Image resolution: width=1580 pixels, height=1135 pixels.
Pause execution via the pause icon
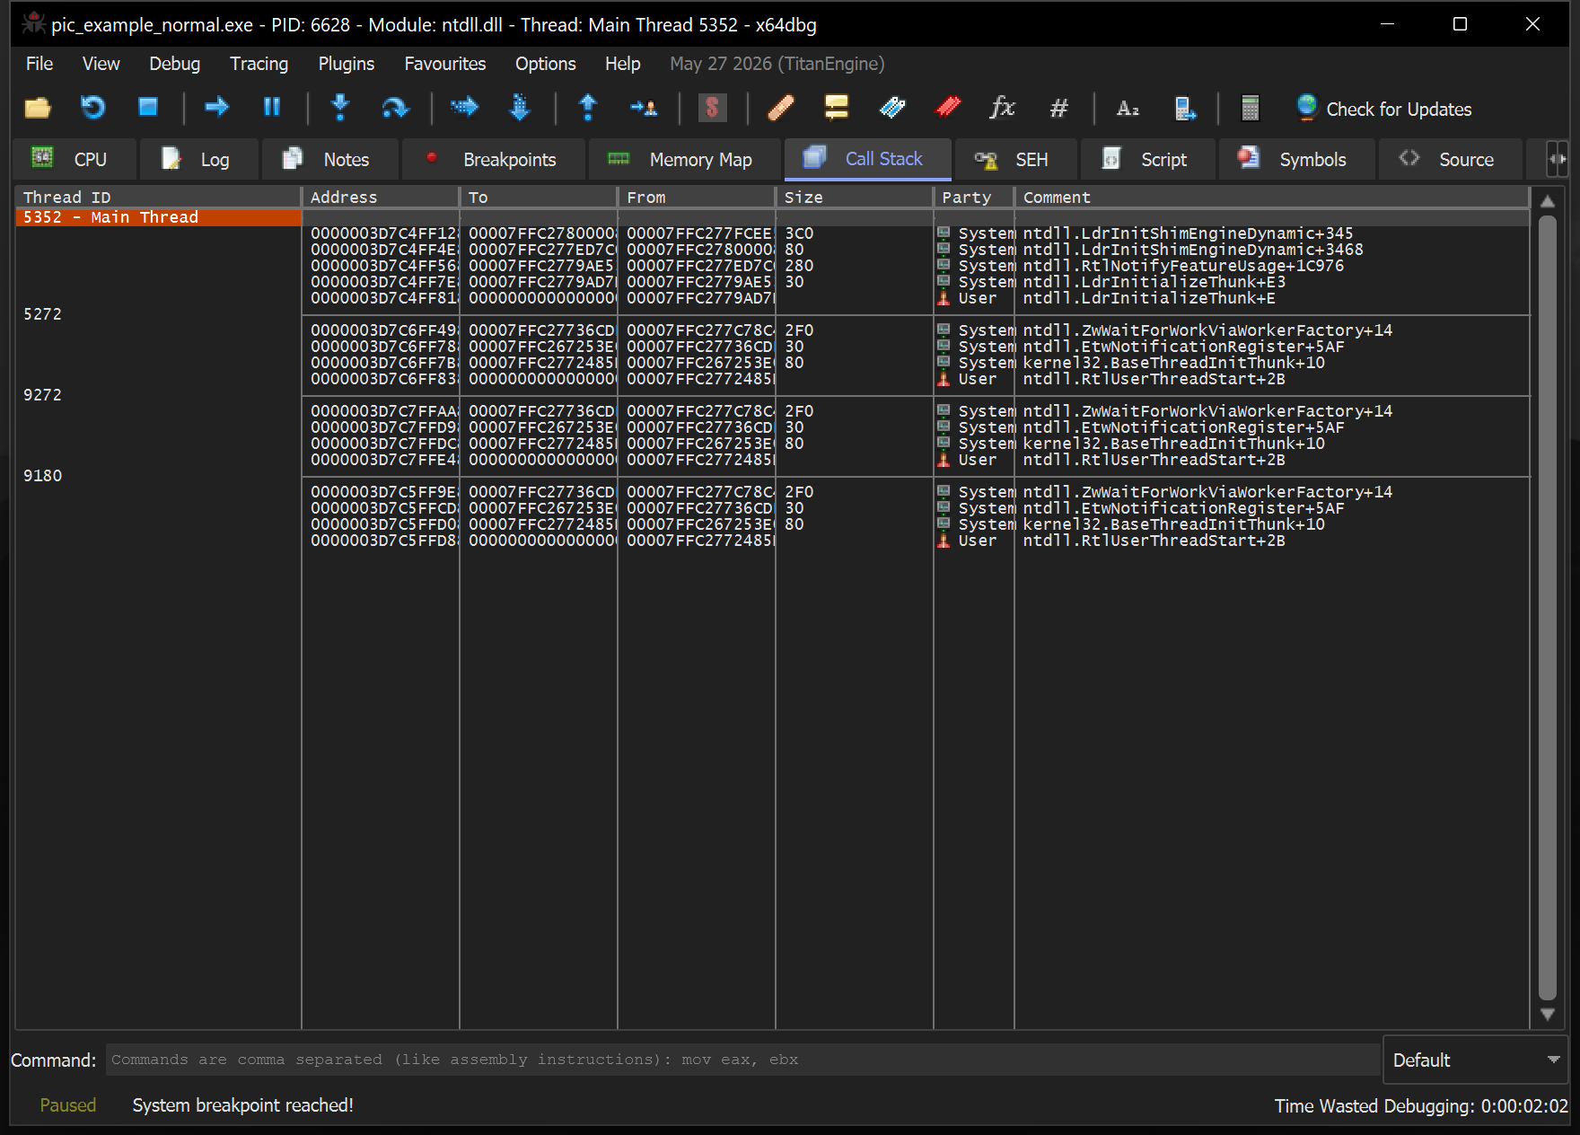point(272,108)
